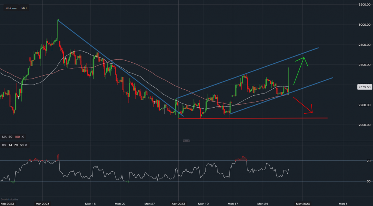Viewport: 373px width, 206px height.
Task: Select the red horizontal support line
Action: (x=261, y=118)
